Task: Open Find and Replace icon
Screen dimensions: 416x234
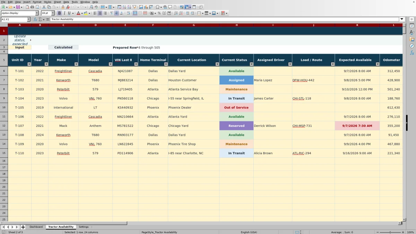Action: pos(91,7)
